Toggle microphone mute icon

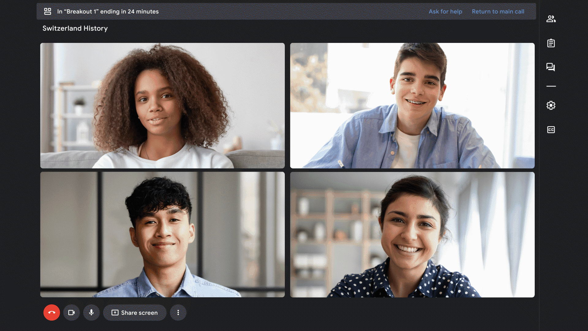click(91, 312)
